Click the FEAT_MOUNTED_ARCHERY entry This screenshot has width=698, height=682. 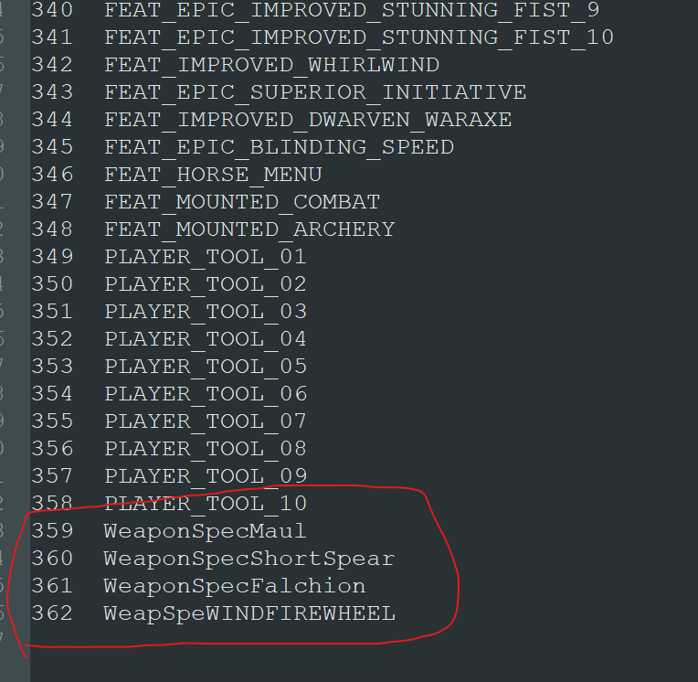[x=249, y=229]
